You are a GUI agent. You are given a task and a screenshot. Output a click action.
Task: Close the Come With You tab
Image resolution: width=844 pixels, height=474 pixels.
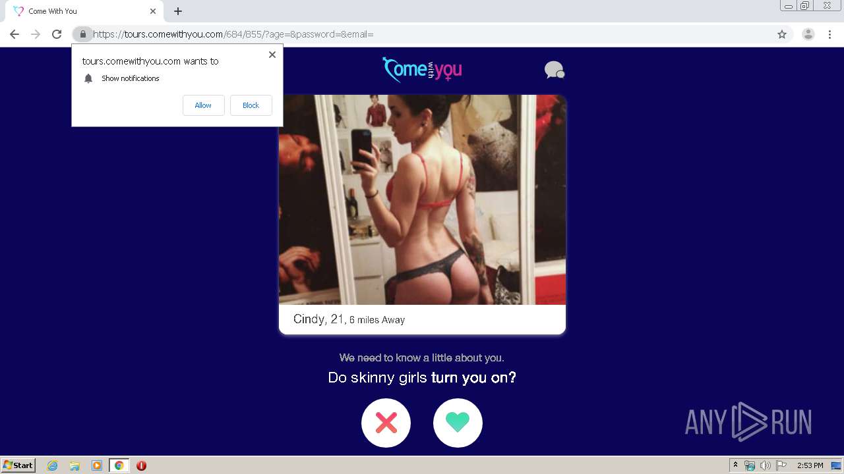153,11
